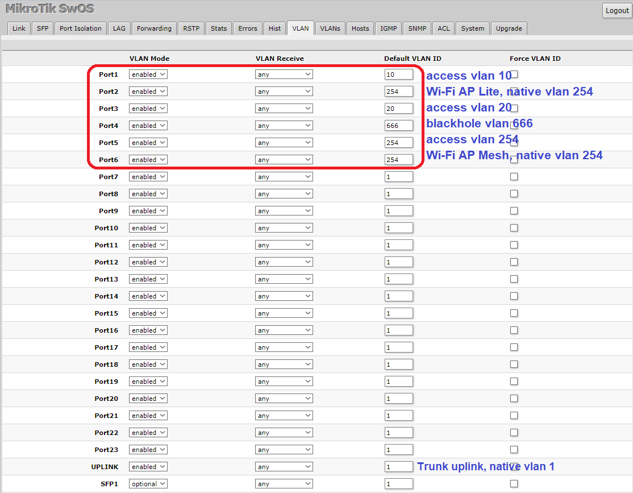Click the Logout button

tap(617, 10)
